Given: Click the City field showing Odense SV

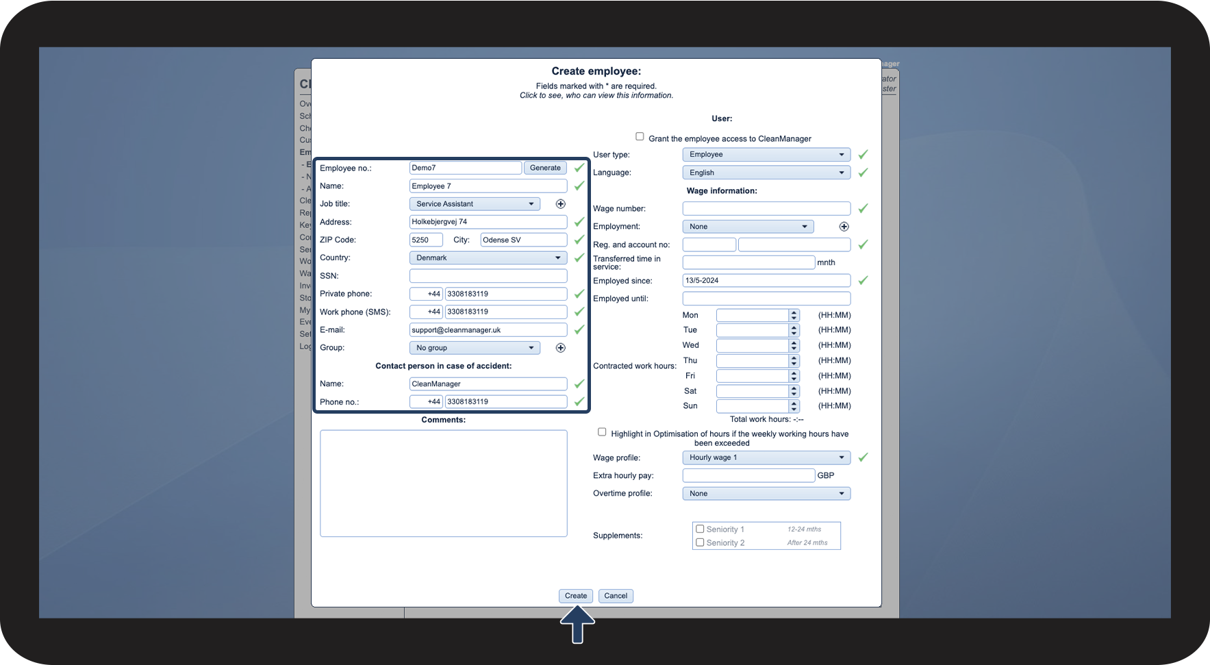Looking at the screenshot, I should (x=524, y=240).
